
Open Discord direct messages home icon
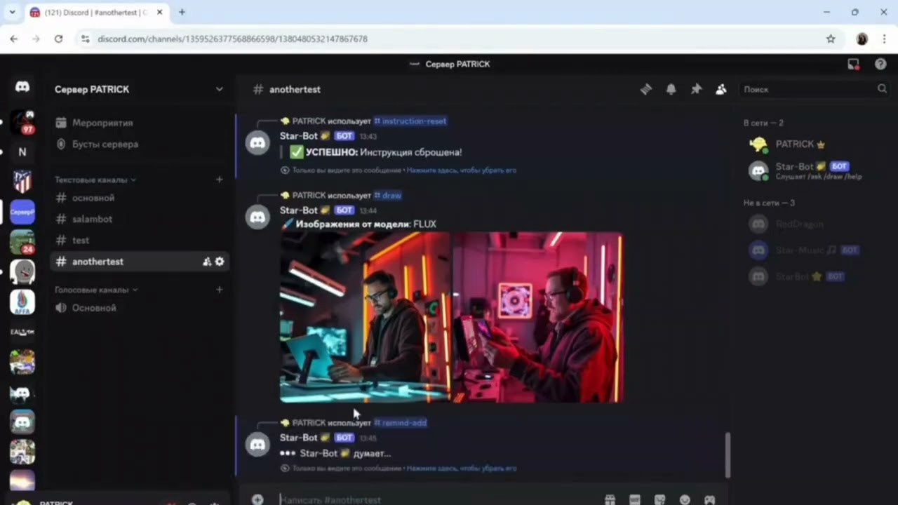(22, 87)
